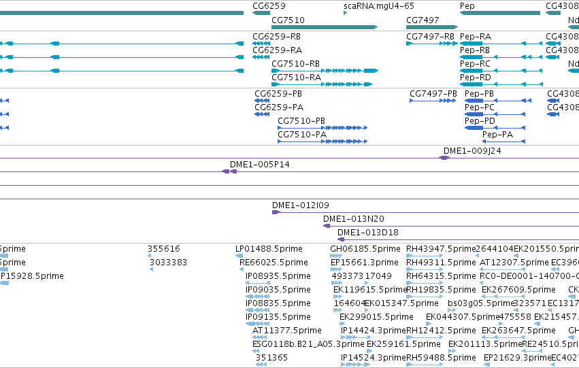This screenshot has width=579, height=368.
Task: Click the CG7497-RB transcript label
Action: [430, 37]
